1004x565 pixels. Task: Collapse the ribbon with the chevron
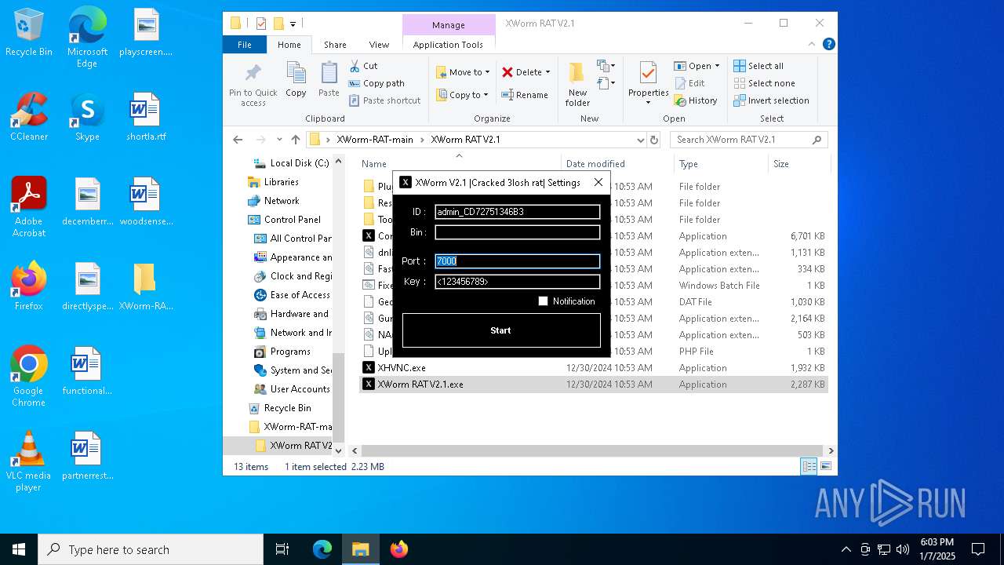(x=813, y=45)
